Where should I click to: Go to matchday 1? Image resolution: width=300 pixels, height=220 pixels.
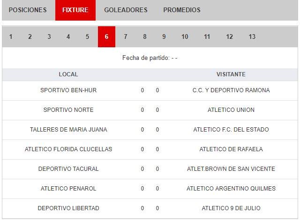(x=11, y=37)
